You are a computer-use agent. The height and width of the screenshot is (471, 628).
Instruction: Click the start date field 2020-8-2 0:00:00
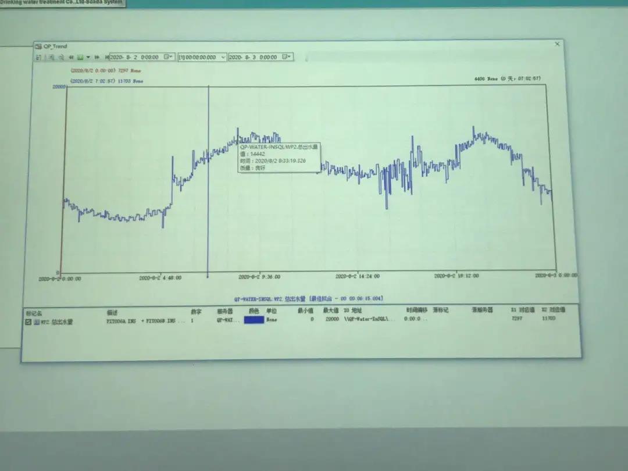click(142, 57)
